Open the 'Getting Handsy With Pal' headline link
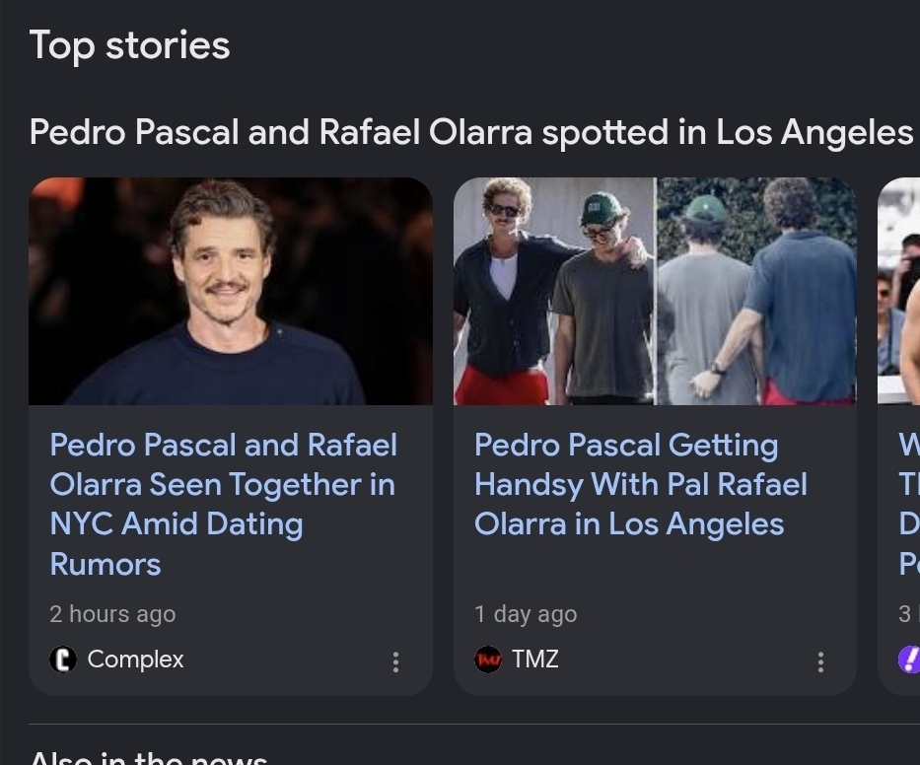 [x=640, y=484]
